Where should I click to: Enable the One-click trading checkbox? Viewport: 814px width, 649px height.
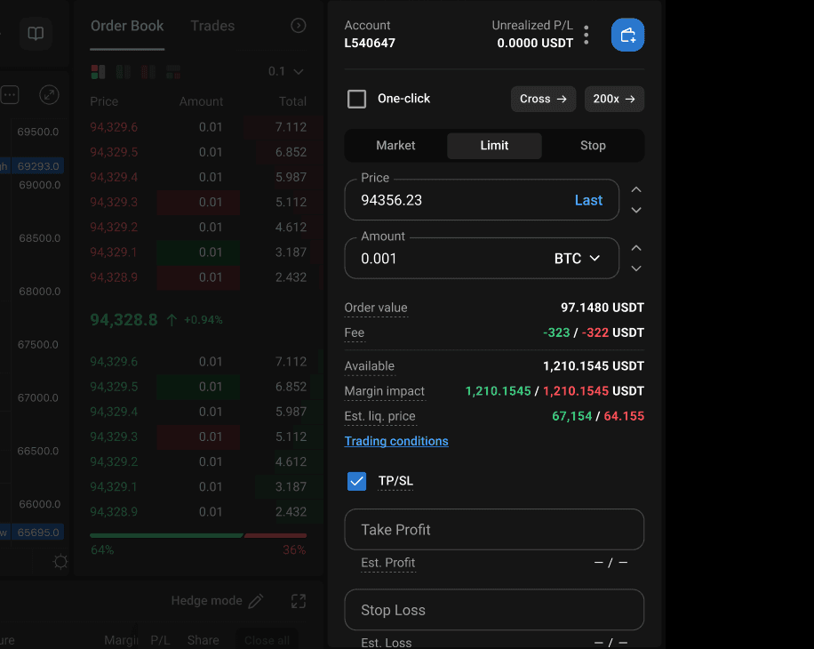tap(356, 99)
